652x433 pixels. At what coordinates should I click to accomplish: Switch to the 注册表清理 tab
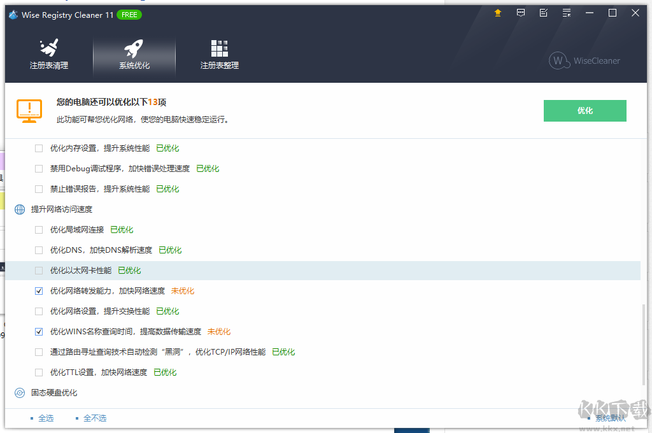point(48,54)
